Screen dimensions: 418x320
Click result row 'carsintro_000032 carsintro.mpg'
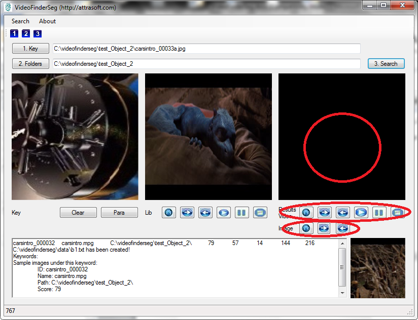click(x=164, y=243)
